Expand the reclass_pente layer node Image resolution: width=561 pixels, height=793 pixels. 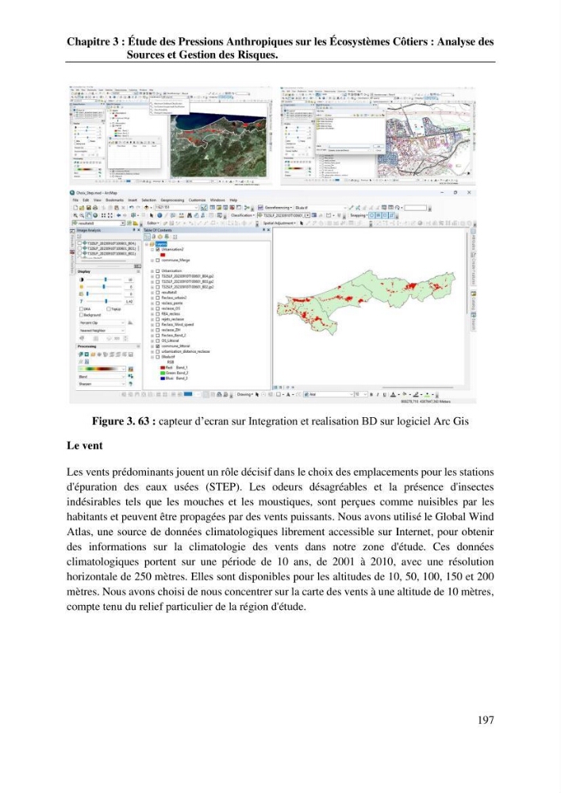(152, 304)
